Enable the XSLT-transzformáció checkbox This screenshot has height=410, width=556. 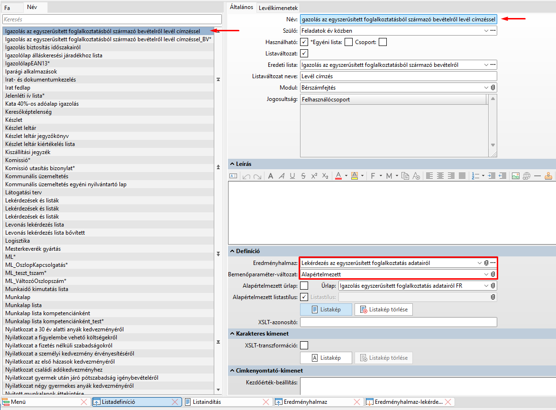pyautogui.click(x=304, y=345)
